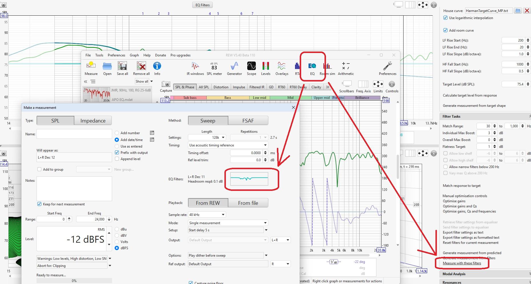Enable the Add to group checkbox
The width and height of the screenshot is (531, 284).
click(x=40, y=169)
